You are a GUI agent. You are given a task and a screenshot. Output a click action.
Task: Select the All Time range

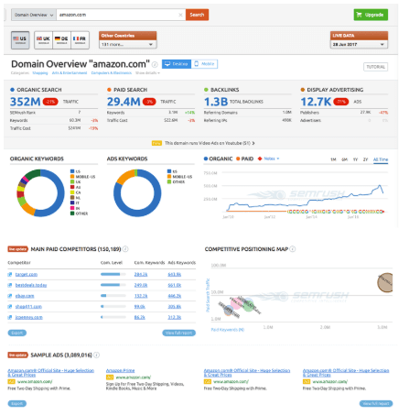(x=381, y=159)
